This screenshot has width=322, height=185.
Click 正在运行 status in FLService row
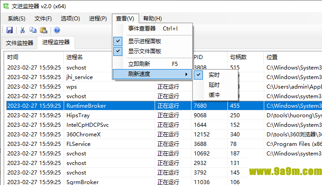(168, 144)
